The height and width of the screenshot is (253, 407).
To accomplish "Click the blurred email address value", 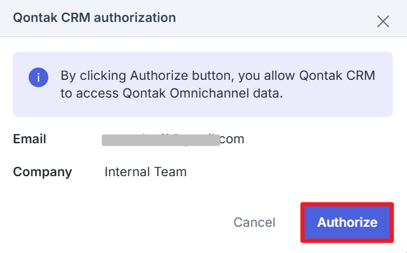I will [x=160, y=140].
